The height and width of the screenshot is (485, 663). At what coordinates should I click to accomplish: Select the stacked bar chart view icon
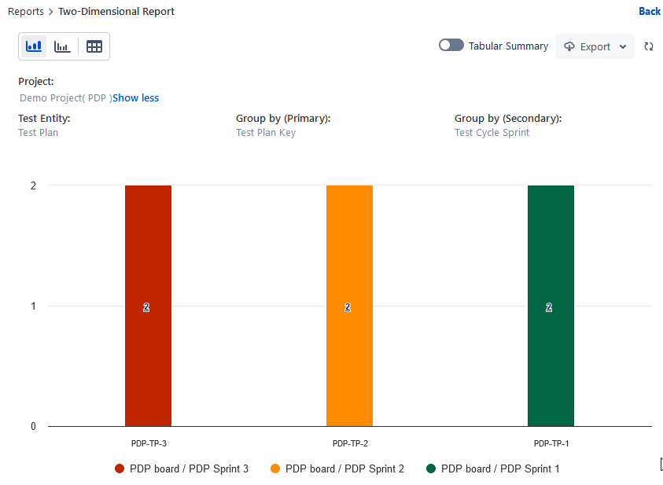(x=34, y=46)
